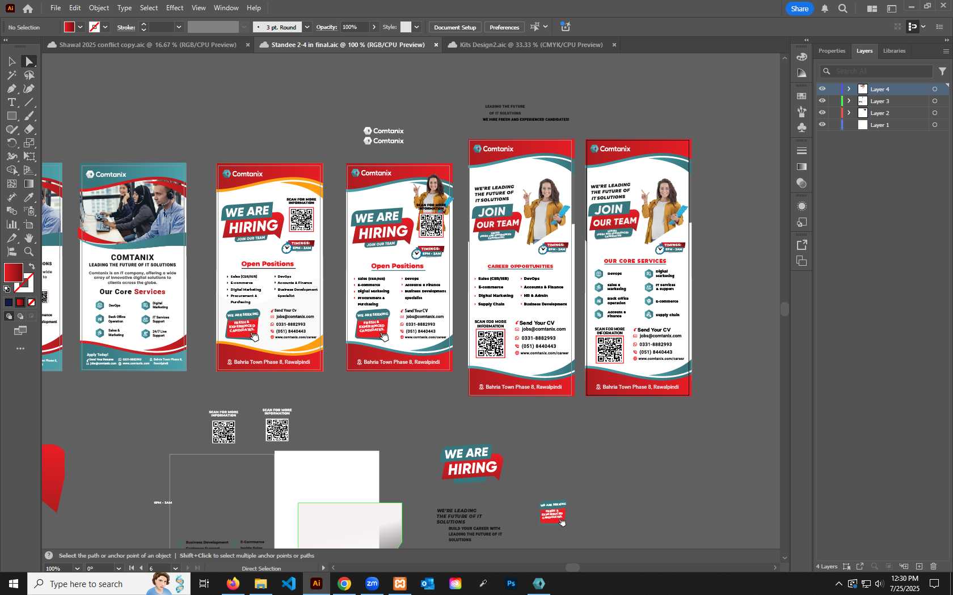Open the Swatches panel icon
This screenshot has height=595, width=953.
[802, 96]
